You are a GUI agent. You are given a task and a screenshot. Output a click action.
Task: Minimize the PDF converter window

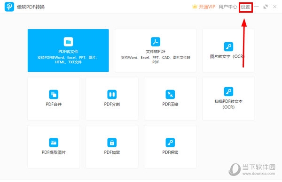click(x=257, y=7)
